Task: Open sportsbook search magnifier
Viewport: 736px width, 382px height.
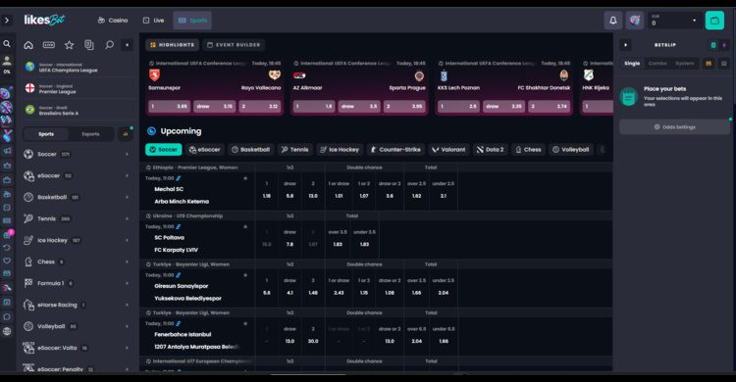Action: (109, 45)
